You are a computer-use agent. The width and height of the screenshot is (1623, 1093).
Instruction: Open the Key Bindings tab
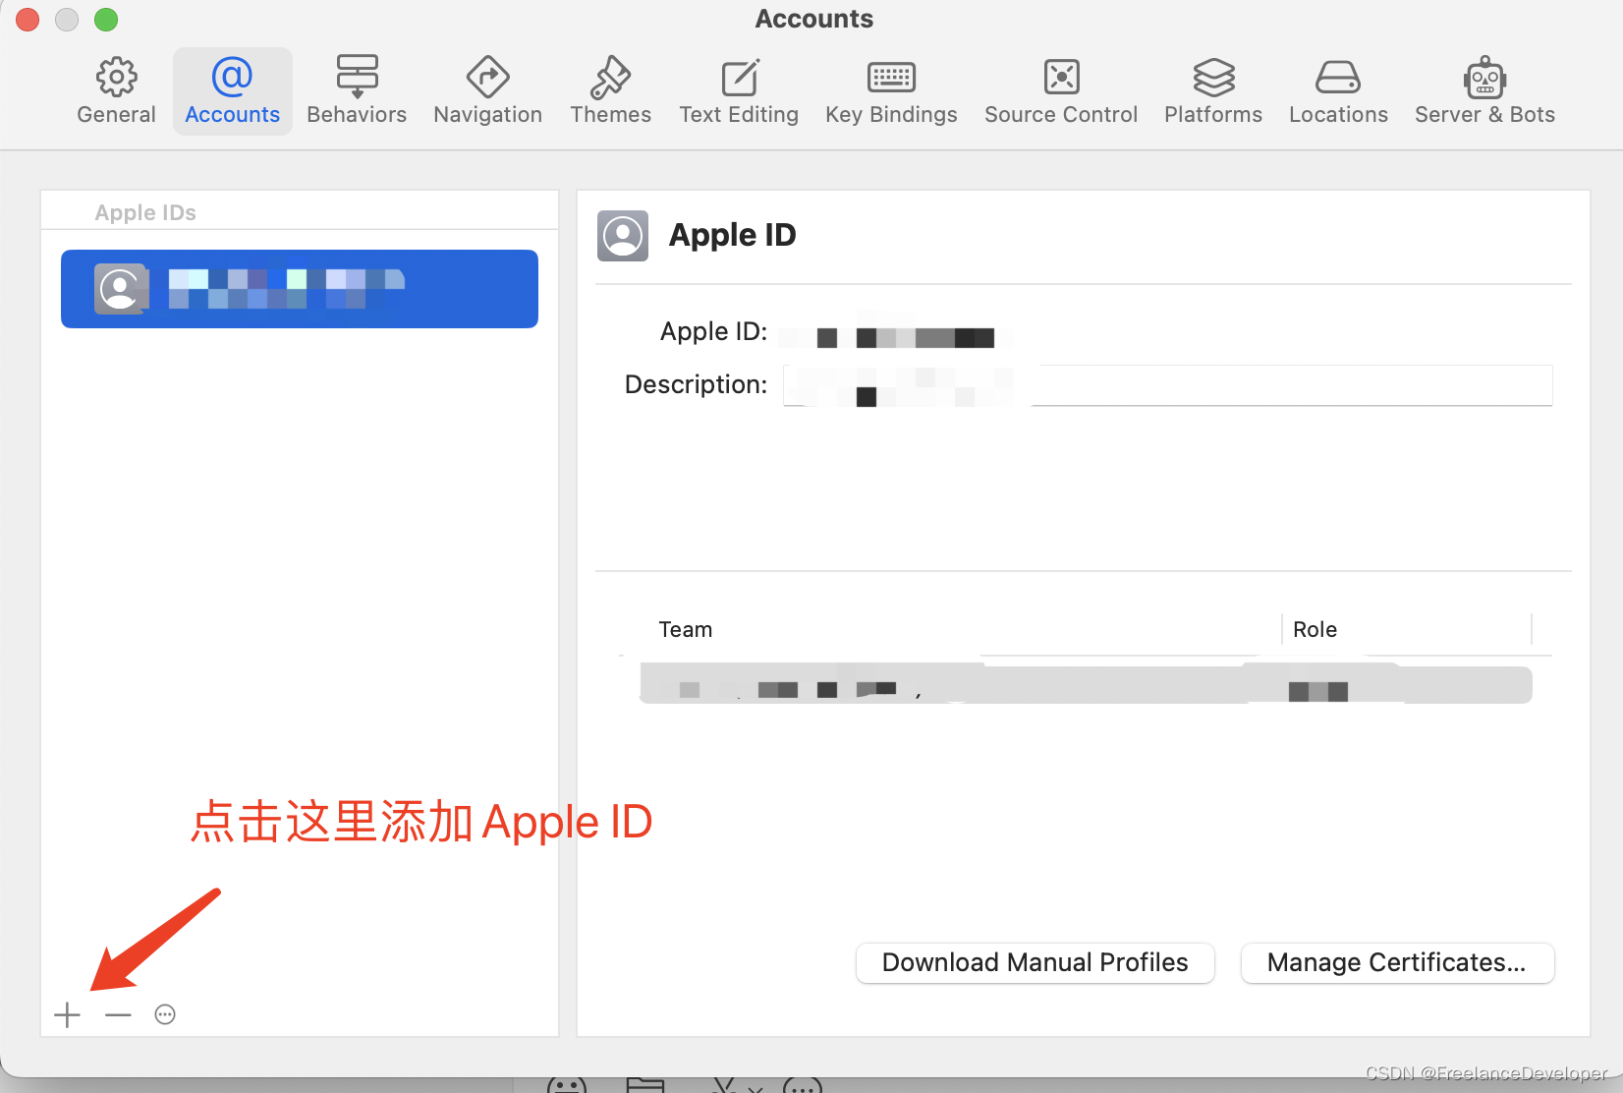[891, 91]
